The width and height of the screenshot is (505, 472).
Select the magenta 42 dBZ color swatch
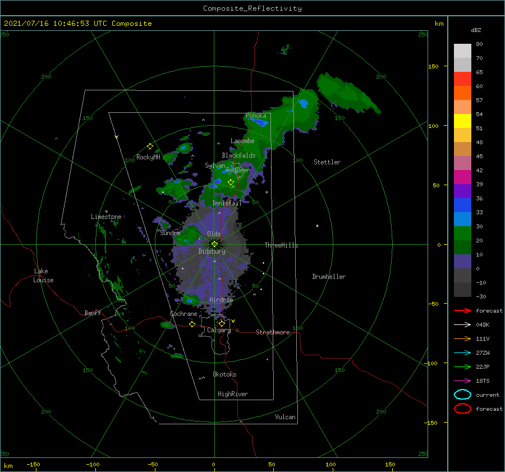pyautogui.click(x=462, y=177)
